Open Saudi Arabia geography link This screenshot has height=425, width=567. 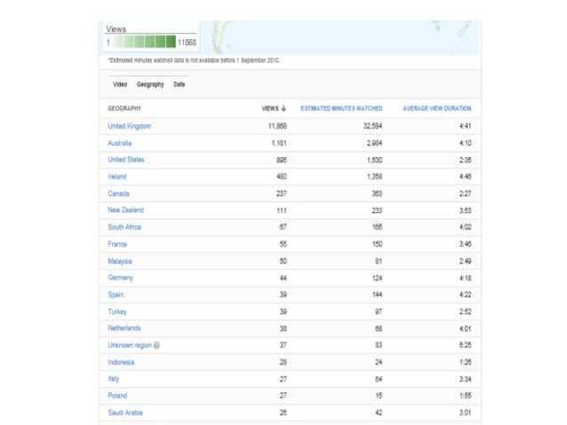pyautogui.click(x=125, y=413)
